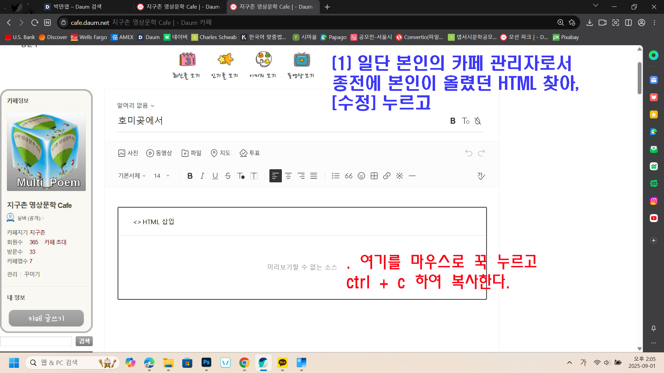Insert an emoji with the smiley icon
Screen dimensions: 664x373
click(361, 176)
